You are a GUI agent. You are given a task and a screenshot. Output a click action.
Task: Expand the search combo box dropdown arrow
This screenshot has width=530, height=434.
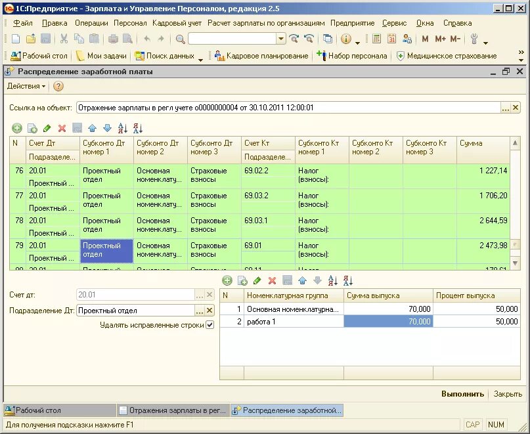click(281, 39)
